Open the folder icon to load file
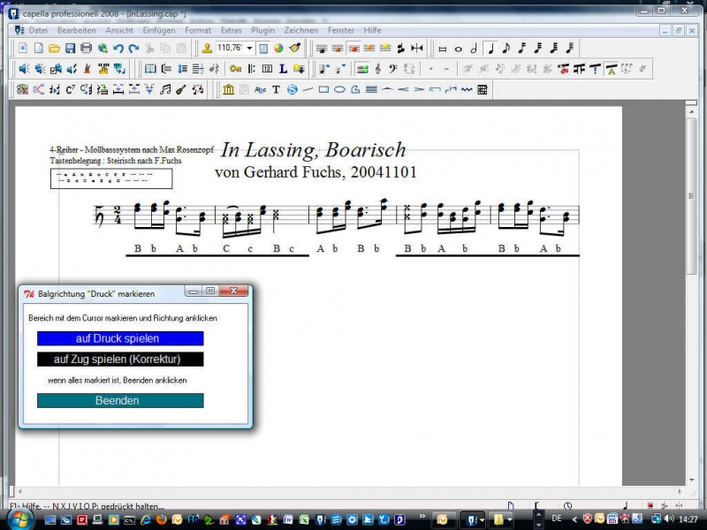The height and width of the screenshot is (530, 707). 55,48
